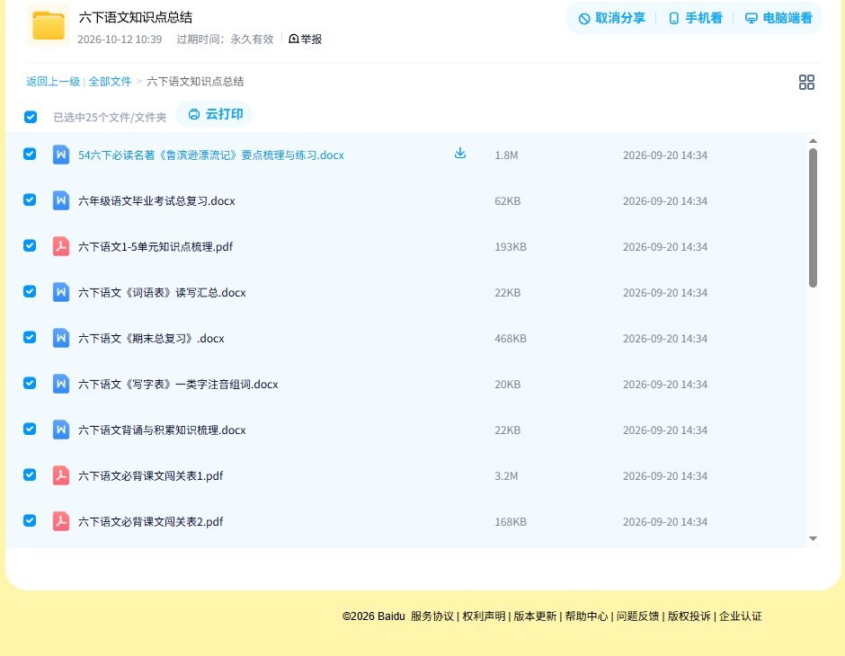
Task: Uncheck 六下语文必背课文闯关表2.pdf
Action: tap(30, 520)
